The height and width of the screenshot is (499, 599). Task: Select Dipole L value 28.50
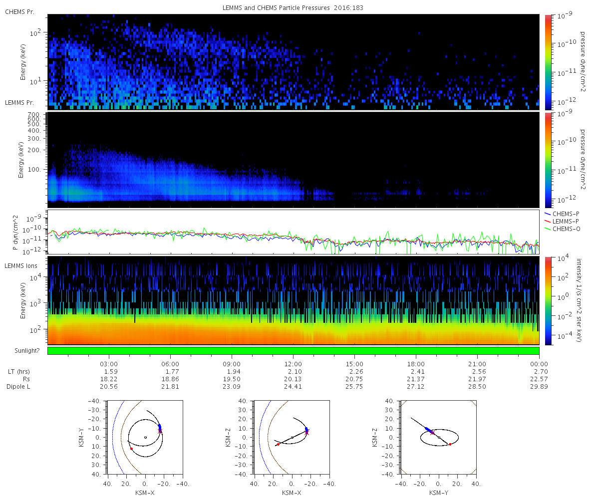pyautogui.click(x=478, y=387)
